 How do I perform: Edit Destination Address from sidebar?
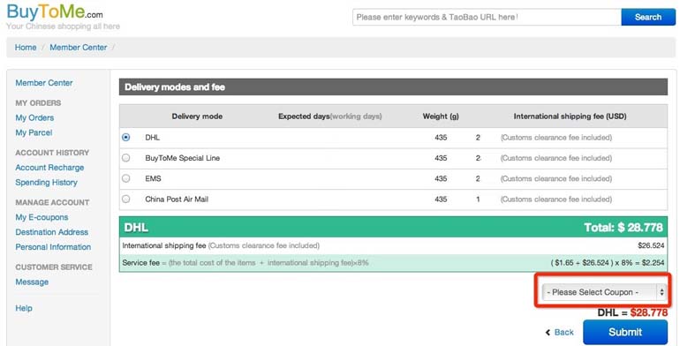[x=51, y=232]
